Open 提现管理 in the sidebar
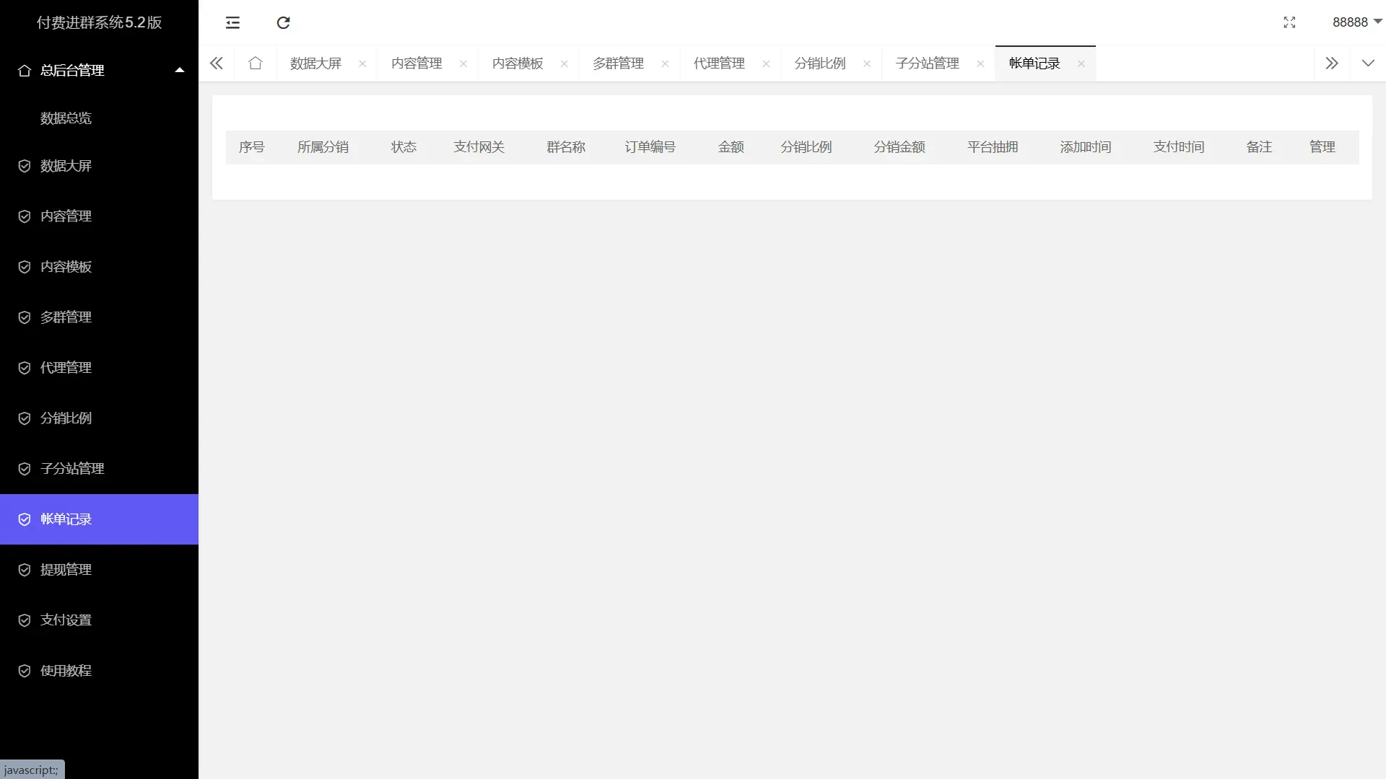Viewport: 1386px width, 779px height. coord(65,569)
